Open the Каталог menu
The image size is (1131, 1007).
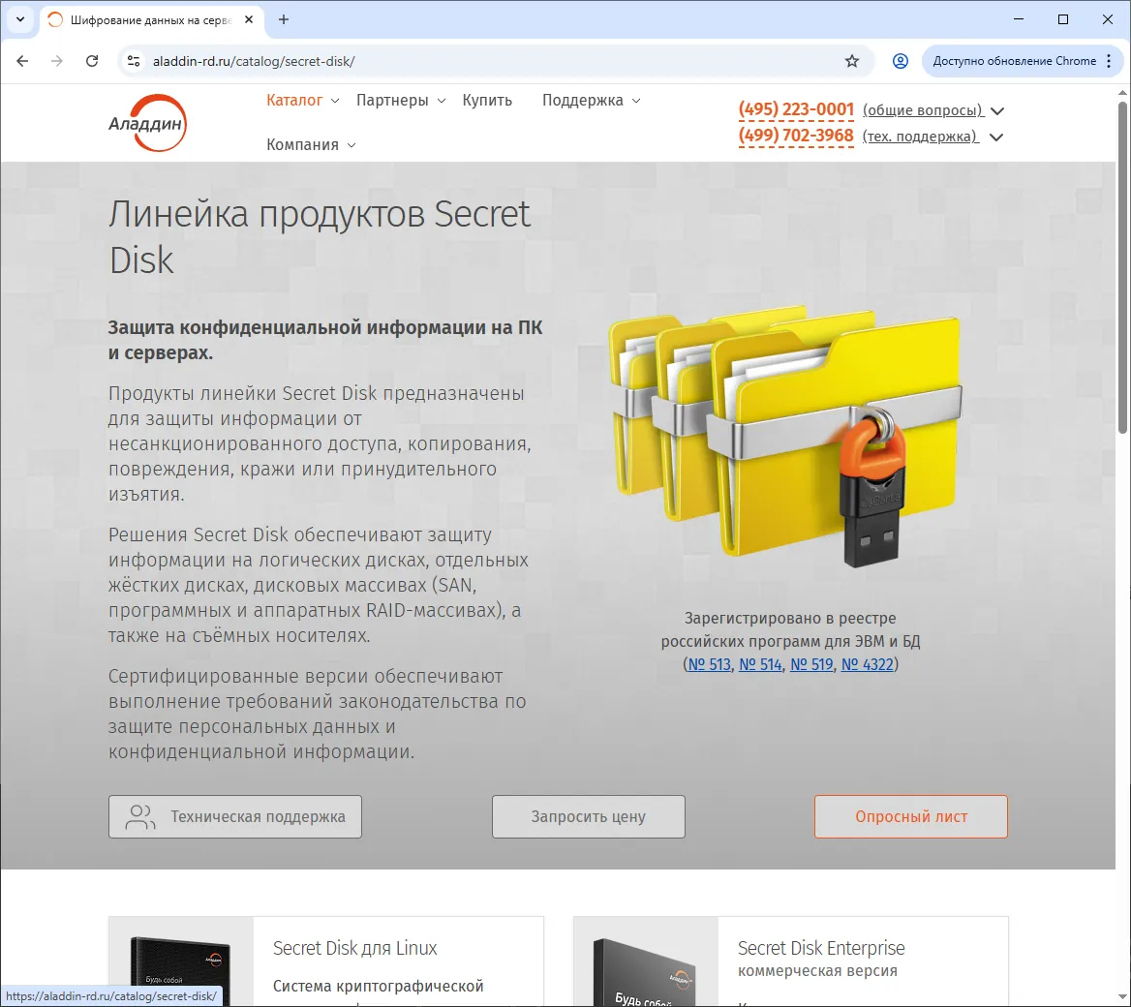pyautogui.click(x=294, y=101)
